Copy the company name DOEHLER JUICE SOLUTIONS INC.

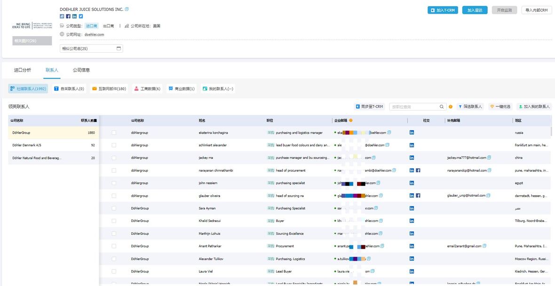[x=127, y=9]
